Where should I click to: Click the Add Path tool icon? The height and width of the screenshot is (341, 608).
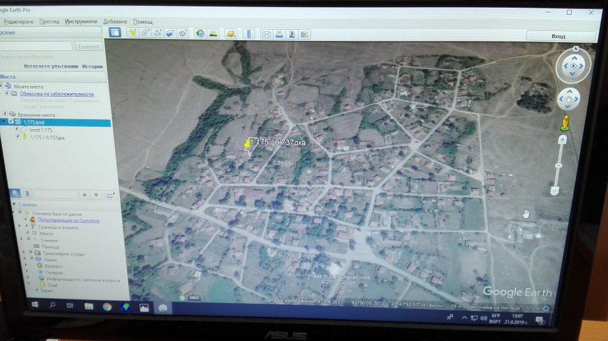point(157,33)
